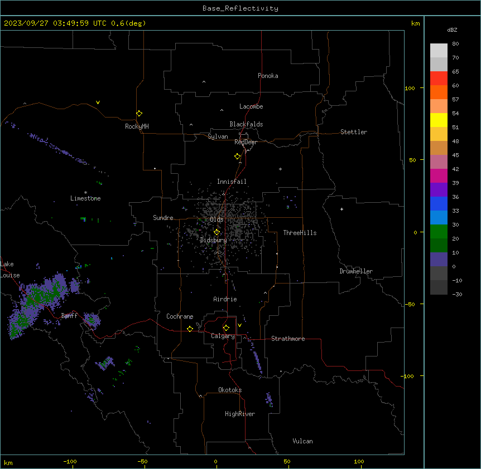This screenshot has height=469, width=481.
Task: Click the dBZ legend heading
Action: [x=452, y=30]
